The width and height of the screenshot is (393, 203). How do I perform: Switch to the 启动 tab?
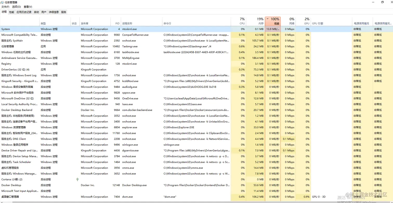36,12
